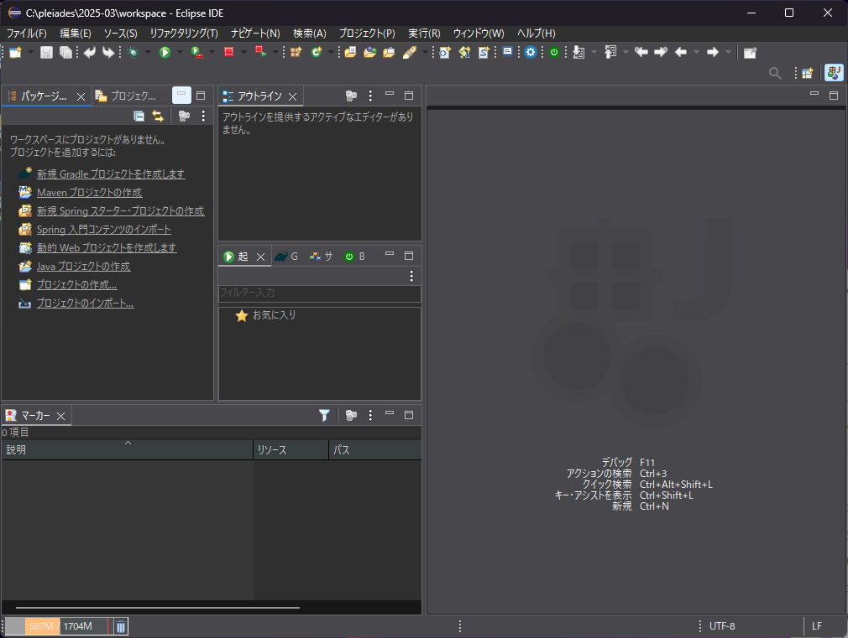848x638 pixels.
Task: Click the flashlight Search icon in the toolbar
Action: click(410, 53)
